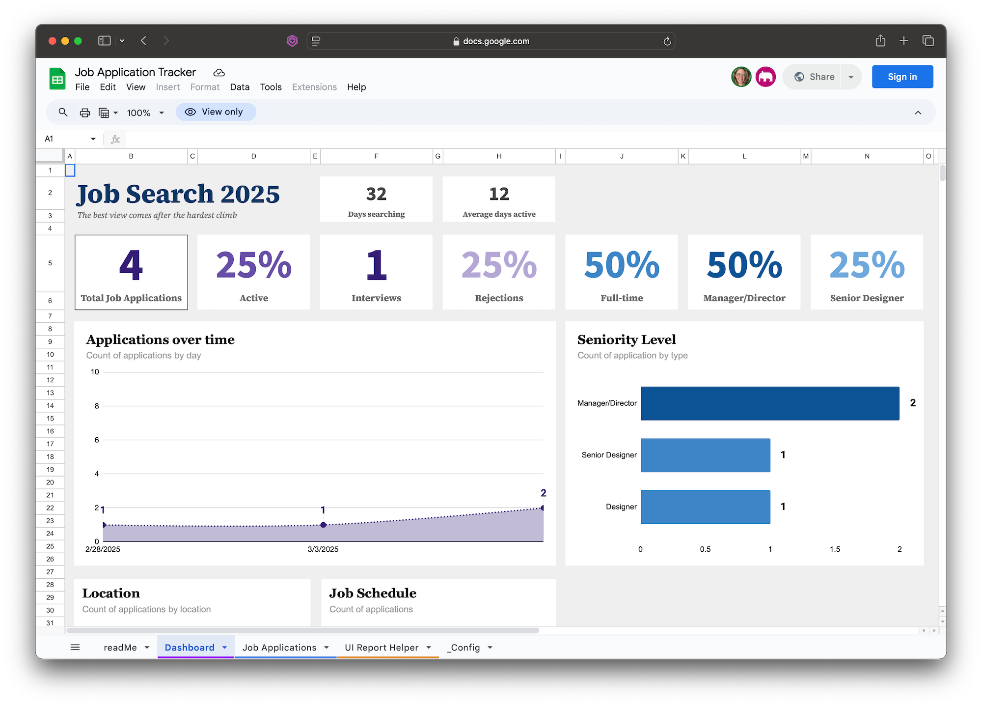This screenshot has width=982, height=706.
Task: Open the all sheets hamburger icon
Action: [x=75, y=648]
